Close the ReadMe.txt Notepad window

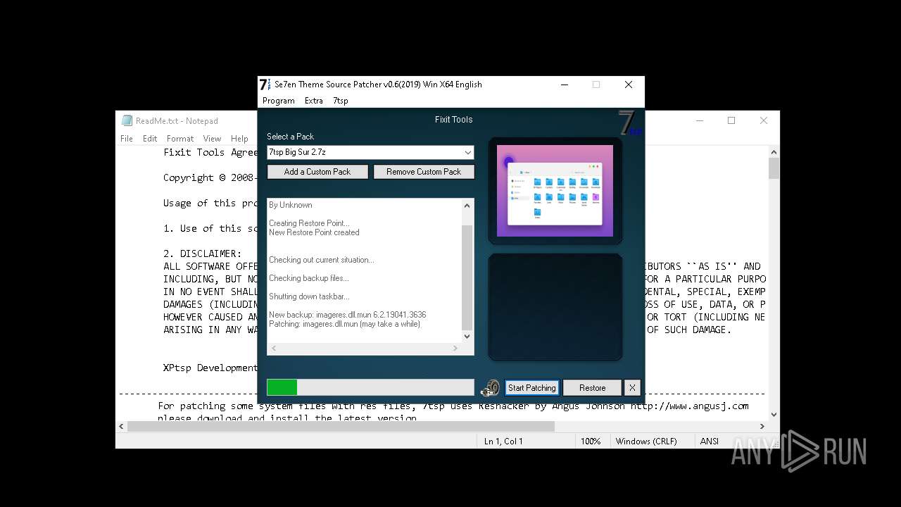[764, 120]
